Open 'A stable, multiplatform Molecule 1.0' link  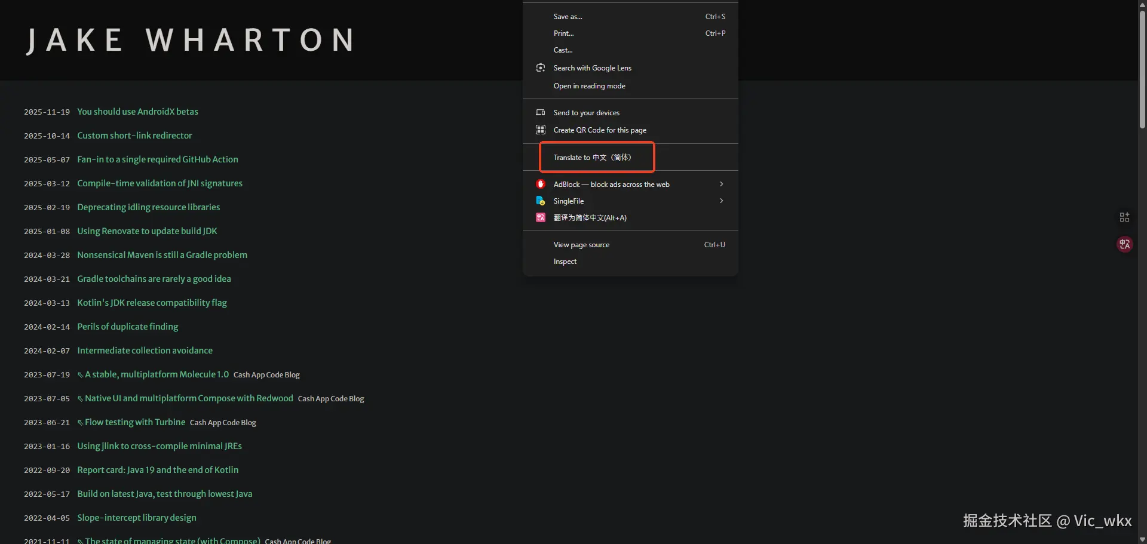[153, 374]
